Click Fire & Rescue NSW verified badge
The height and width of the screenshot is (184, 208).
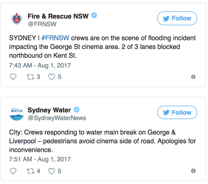click(94, 16)
